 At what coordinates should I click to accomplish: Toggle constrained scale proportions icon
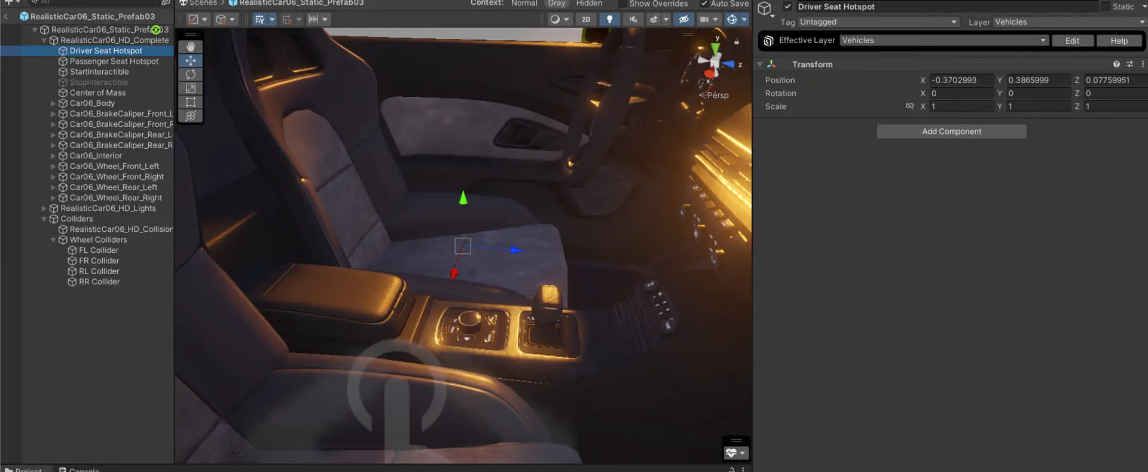pos(909,106)
